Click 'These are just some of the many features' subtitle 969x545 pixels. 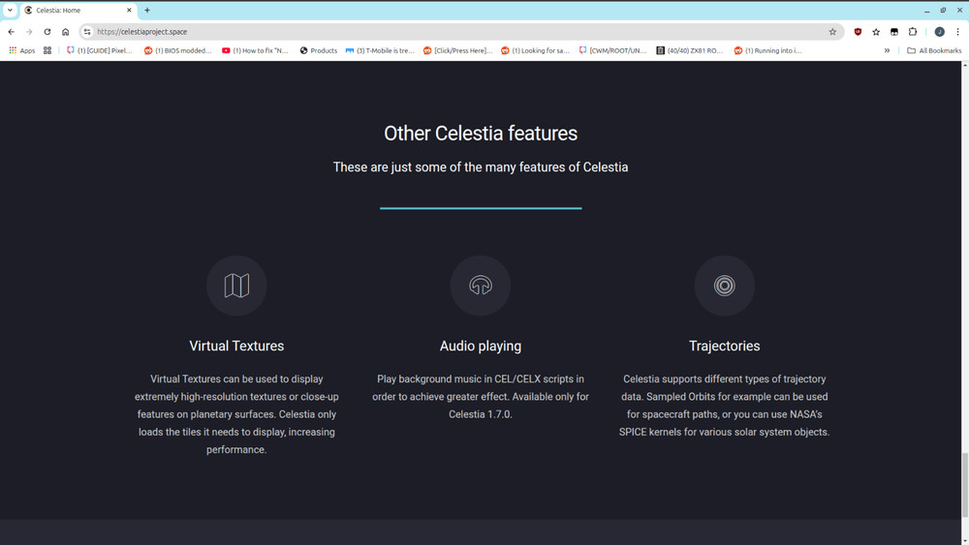click(x=481, y=167)
